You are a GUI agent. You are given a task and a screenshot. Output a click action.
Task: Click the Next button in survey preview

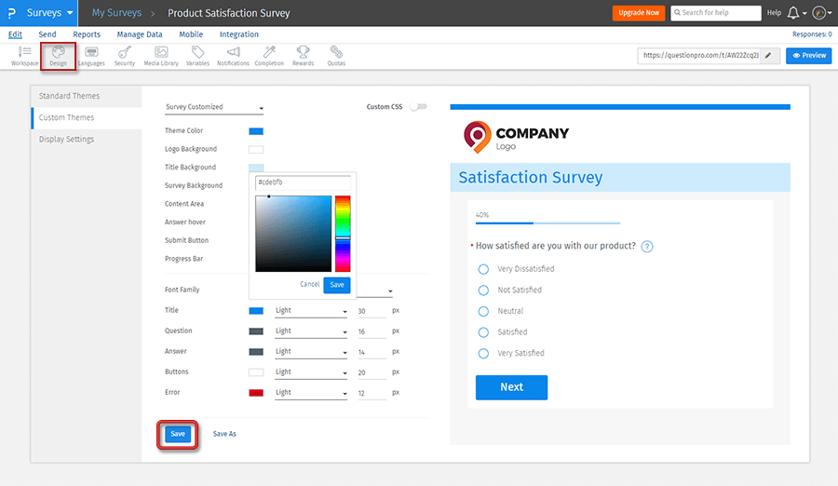pyautogui.click(x=511, y=387)
